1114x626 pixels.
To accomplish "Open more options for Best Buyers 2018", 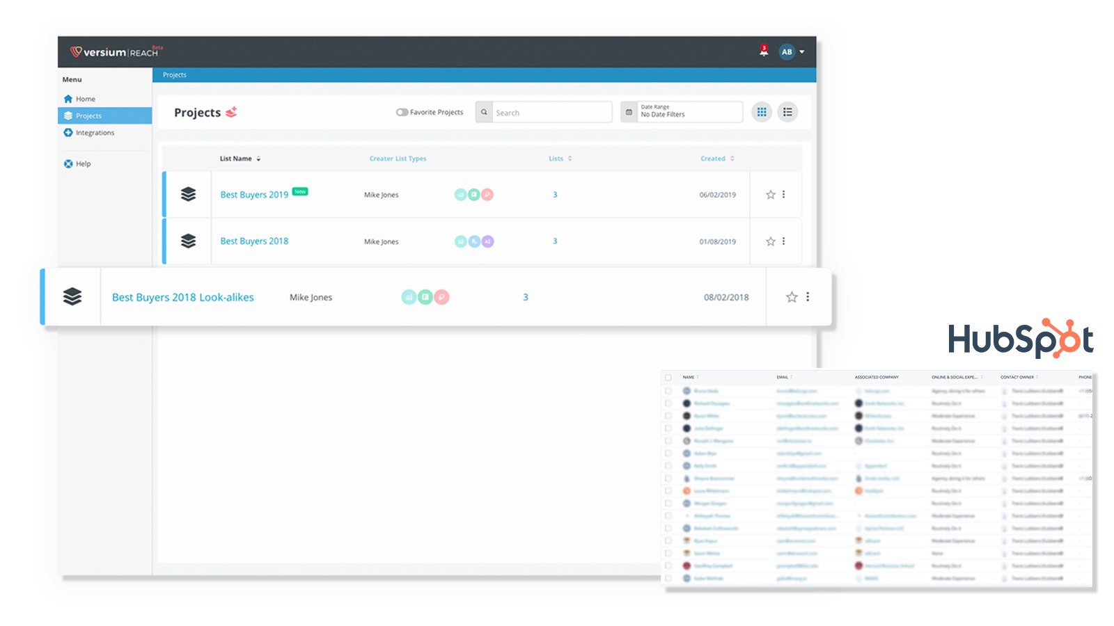I will 784,241.
